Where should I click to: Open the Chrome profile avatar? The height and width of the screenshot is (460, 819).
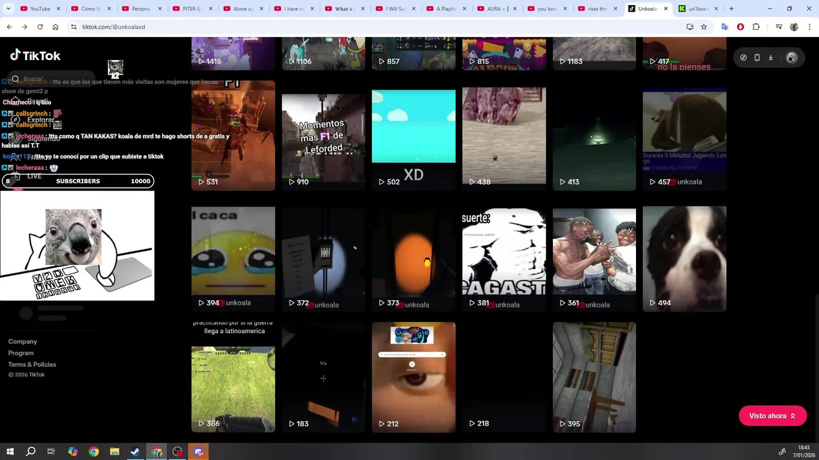pyautogui.click(x=794, y=27)
